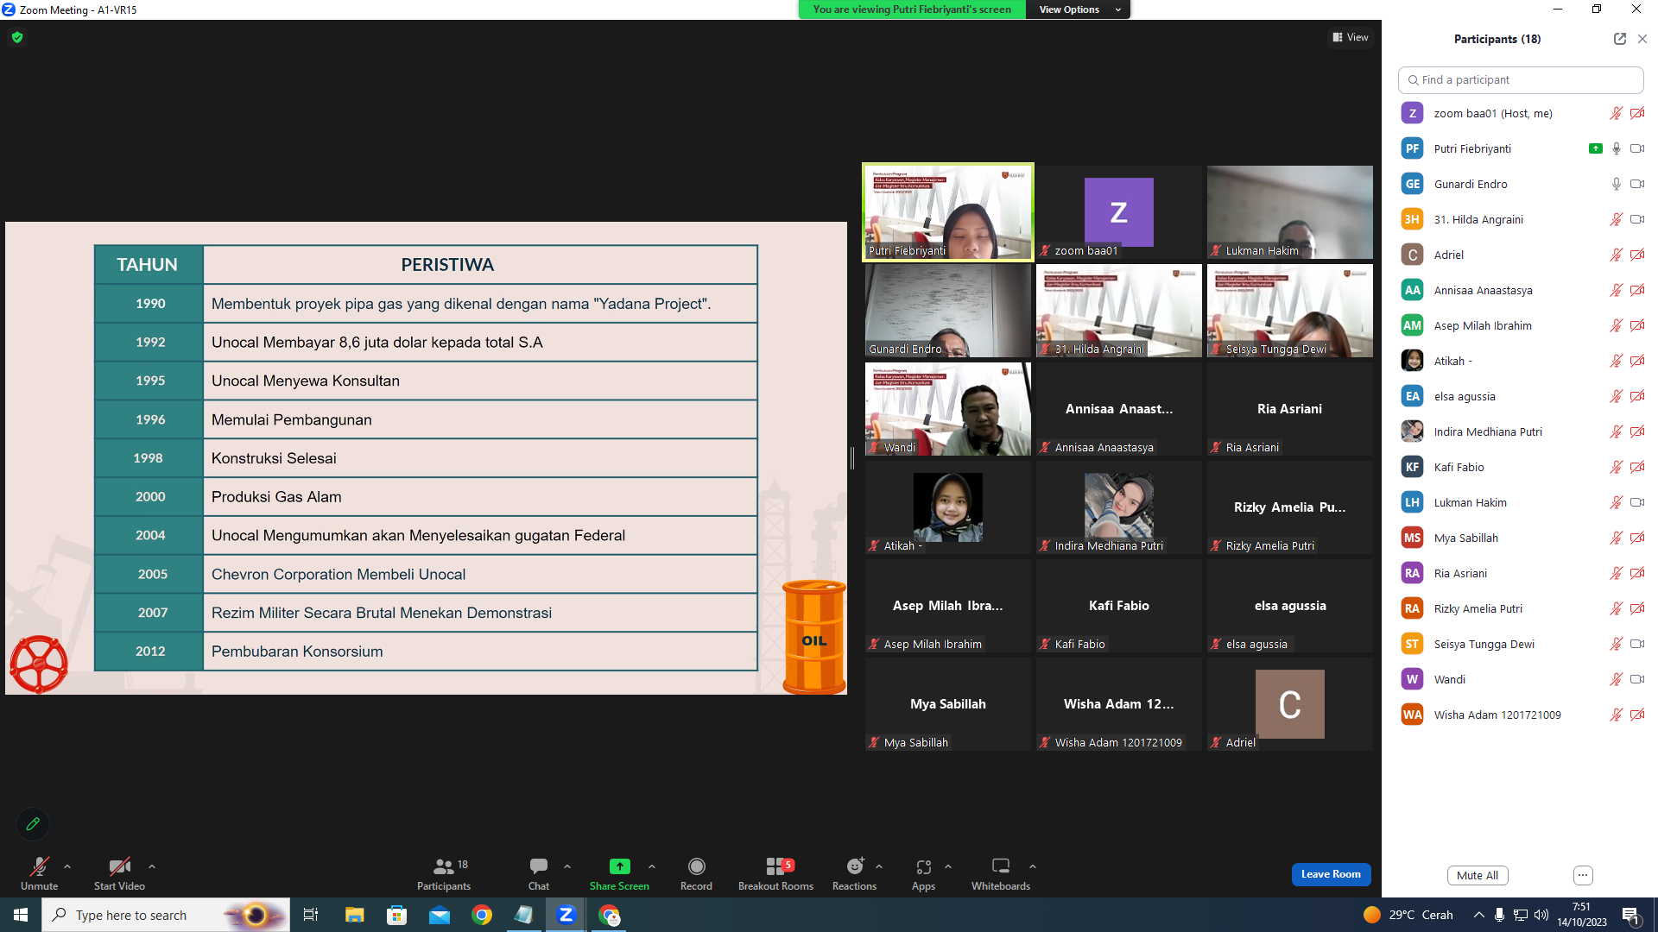Expand Whiteboards options caret
The image size is (1658, 932).
(1033, 866)
